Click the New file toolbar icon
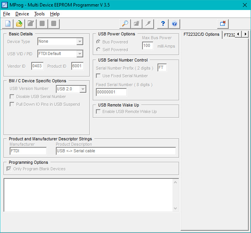The width and height of the screenshot is (251, 233). [8, 24]
